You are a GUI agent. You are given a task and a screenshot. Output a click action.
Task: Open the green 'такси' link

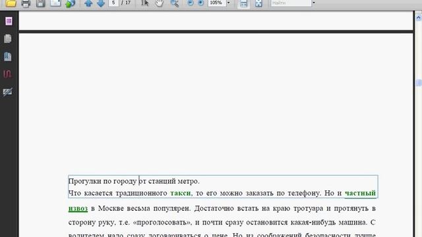[180, 193]
